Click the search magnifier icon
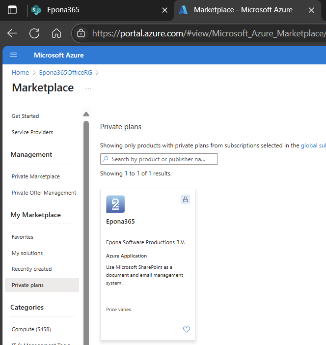Image resolution: width=326 pixels, height=345 pixels. click(x=106, y=159)
